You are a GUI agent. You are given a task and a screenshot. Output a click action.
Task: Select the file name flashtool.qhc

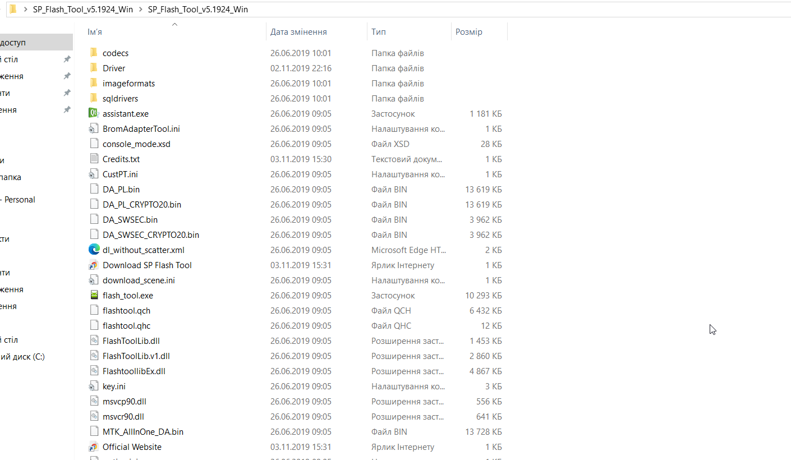[127, 325]
